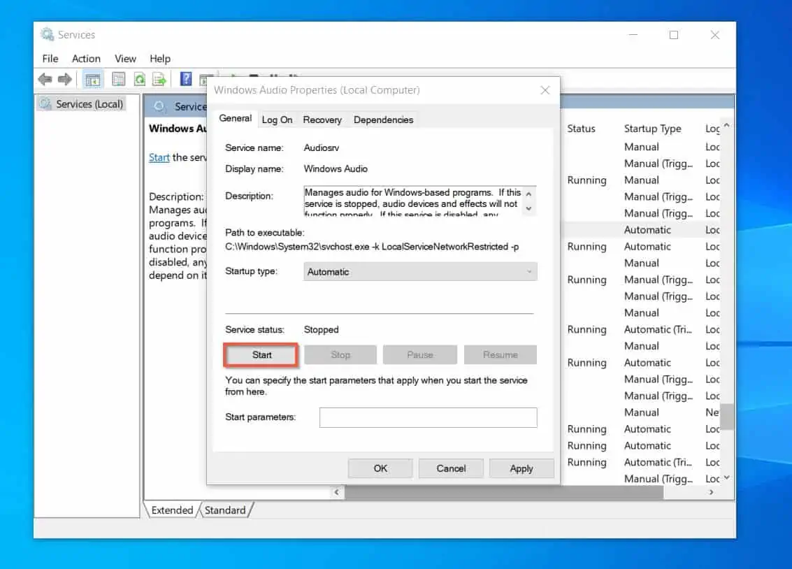Click the greyed-out Stop button
The width and height of the screenshot is (792, 569).
coord(340,355)
